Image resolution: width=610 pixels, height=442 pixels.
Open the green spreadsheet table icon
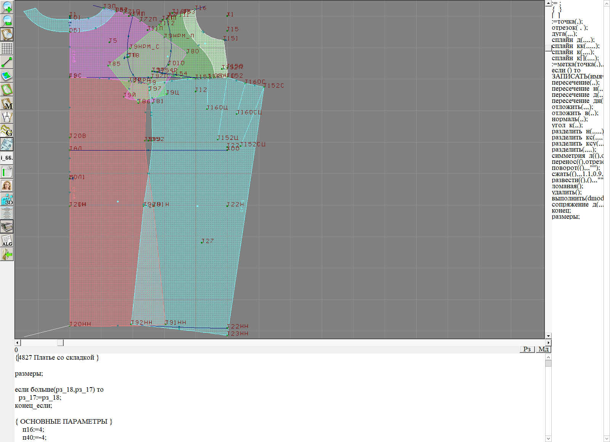(7, 172)
